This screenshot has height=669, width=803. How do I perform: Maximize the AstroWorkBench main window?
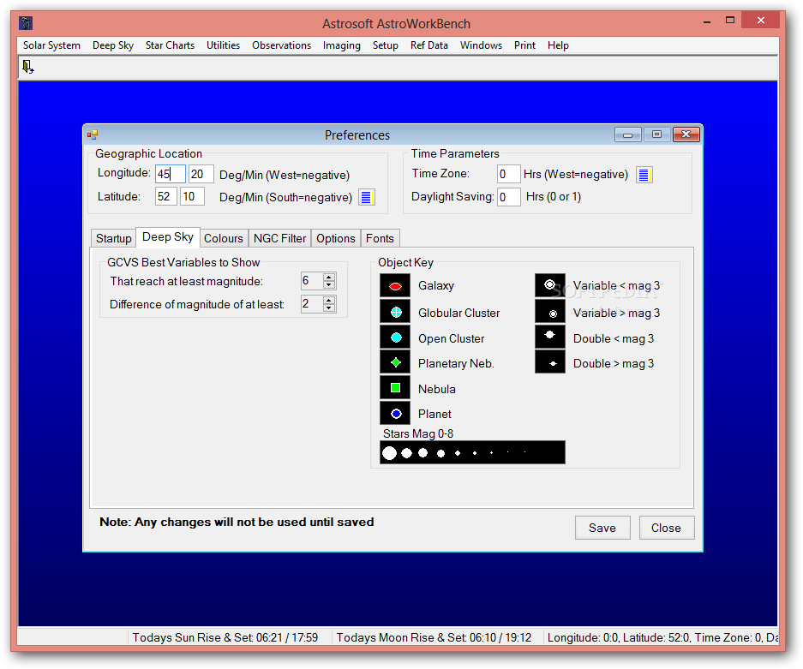(730, 21)
